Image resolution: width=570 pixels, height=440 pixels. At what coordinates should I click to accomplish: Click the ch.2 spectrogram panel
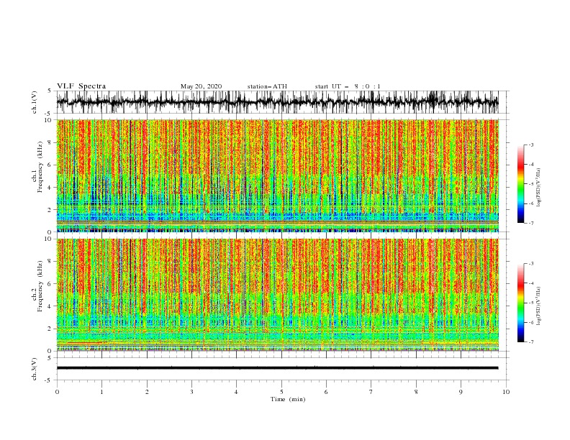tap(278, 295)
